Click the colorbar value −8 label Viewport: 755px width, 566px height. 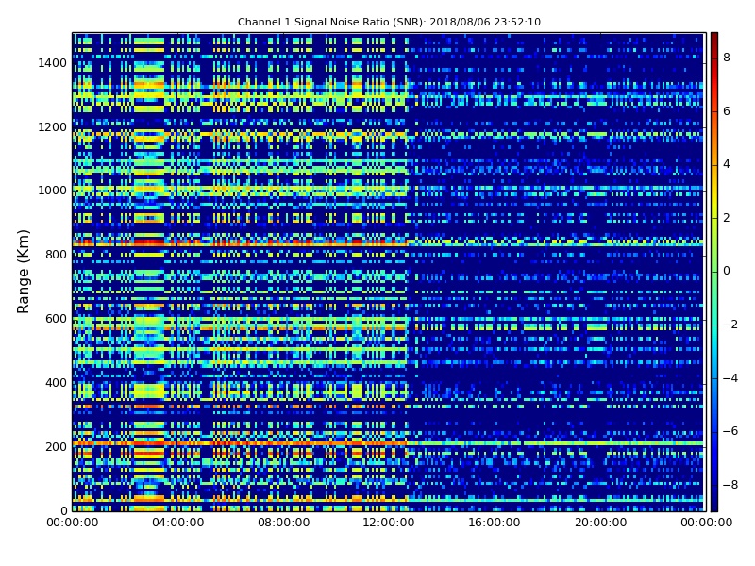click(730, 485)
